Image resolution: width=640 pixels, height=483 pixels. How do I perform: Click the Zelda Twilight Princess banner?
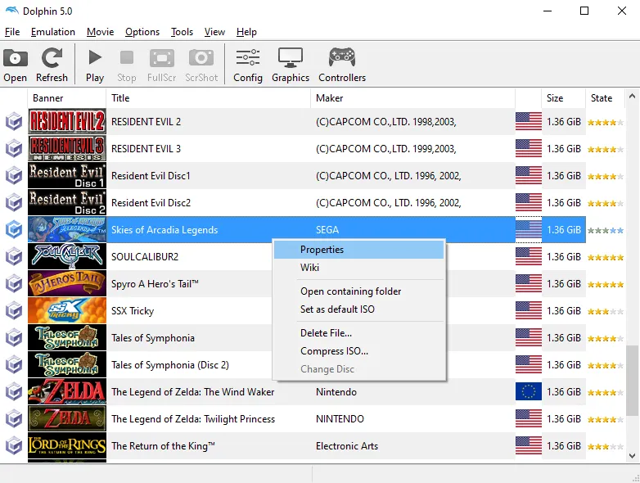[x=67, y=419]
